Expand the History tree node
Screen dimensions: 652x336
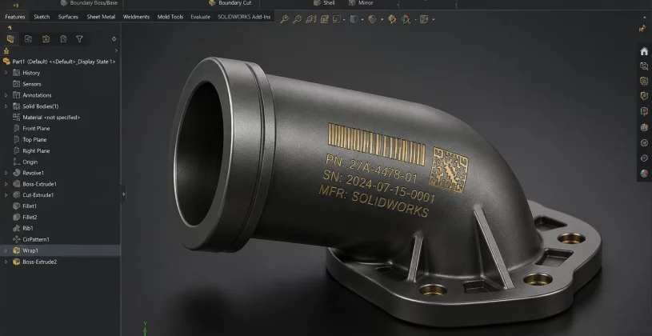pyautogui.click(x=6, y=72)
